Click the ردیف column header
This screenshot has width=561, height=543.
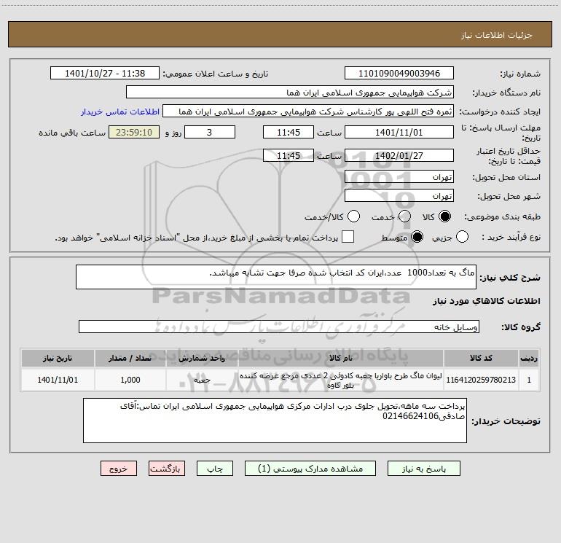[529, 358]
